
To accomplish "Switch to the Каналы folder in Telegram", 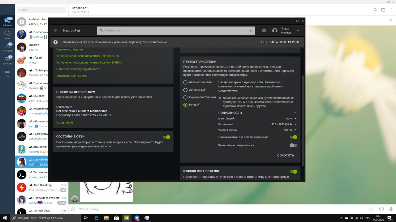I will tap(7, 60).
